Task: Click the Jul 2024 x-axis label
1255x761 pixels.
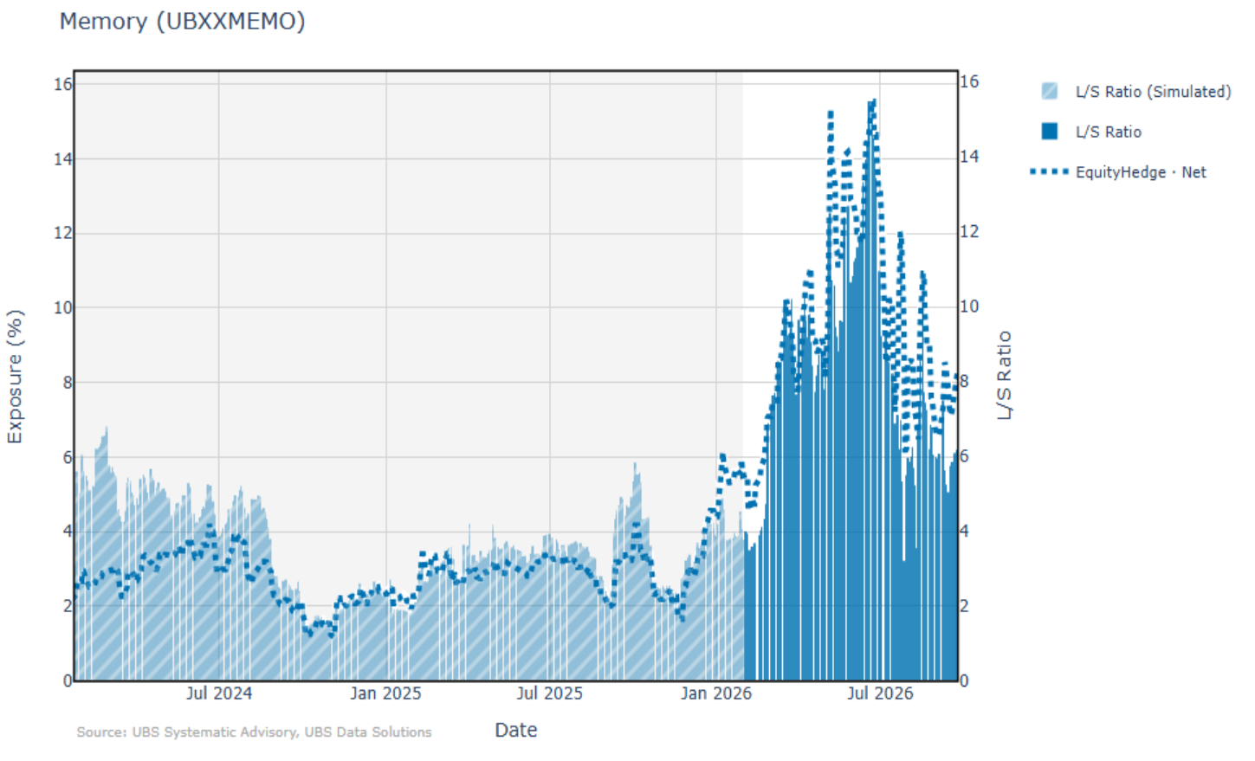Action: point(218,693)
